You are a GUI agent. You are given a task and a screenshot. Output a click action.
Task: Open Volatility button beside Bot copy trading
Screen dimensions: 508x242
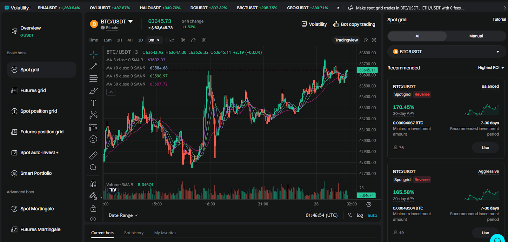click(x=314, y=24)
